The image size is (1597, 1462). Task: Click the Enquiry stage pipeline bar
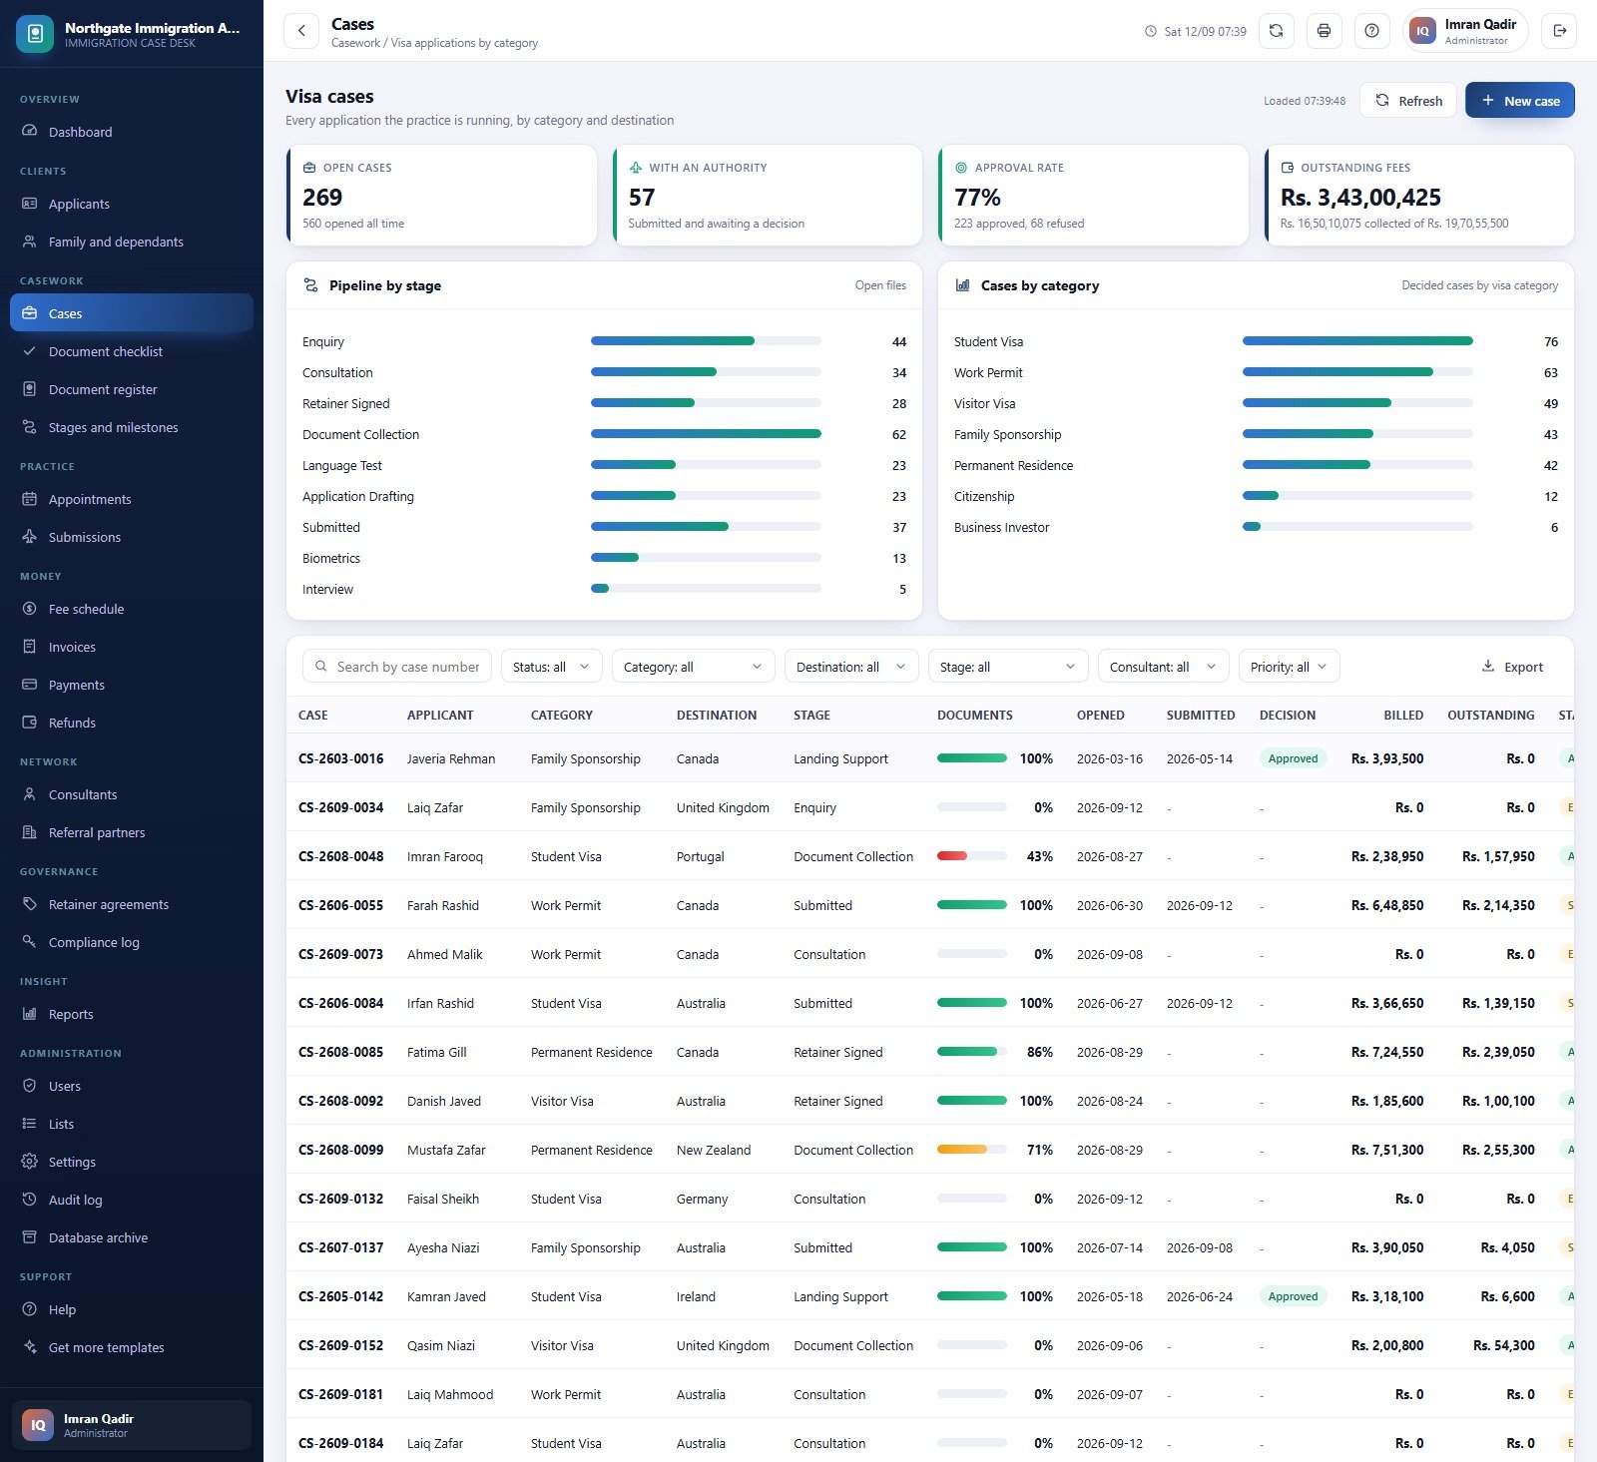(x=706, y=341)
